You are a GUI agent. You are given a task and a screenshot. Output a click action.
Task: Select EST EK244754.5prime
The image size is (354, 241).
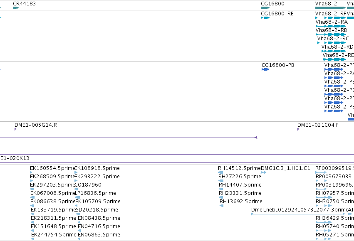(x=33, y=239)
